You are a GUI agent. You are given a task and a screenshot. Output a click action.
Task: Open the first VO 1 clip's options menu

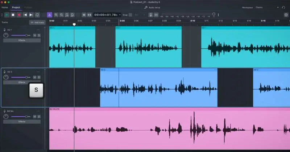pos(94,28)
